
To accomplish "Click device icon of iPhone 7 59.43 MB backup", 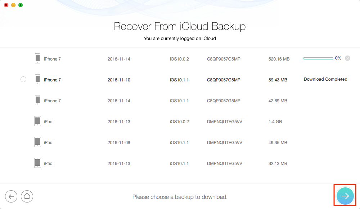I will 37,79.
